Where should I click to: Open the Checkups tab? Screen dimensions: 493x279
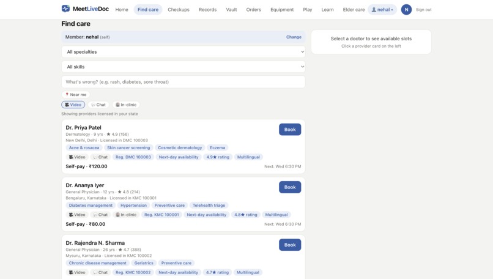179,10
